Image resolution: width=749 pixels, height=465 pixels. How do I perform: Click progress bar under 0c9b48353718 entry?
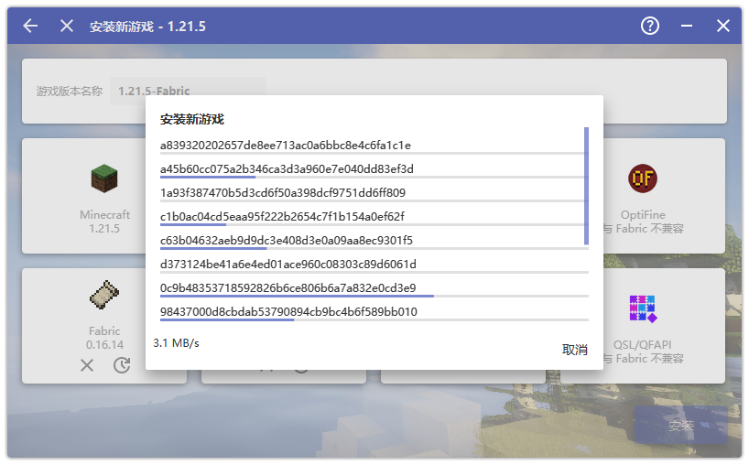point(374,297)
